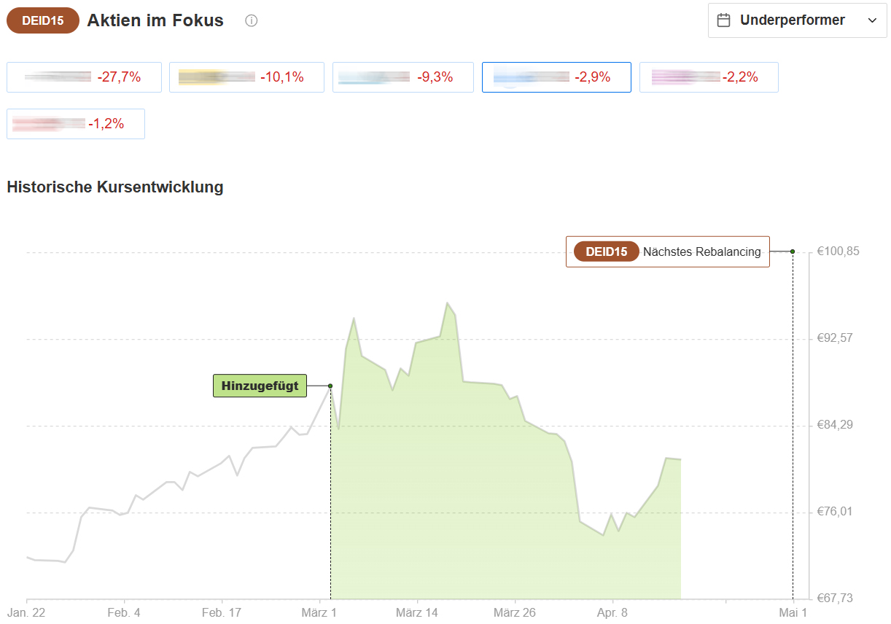Click the Aktien im Fokus title
The image size is (891, 624).
[x=155, y=20]
